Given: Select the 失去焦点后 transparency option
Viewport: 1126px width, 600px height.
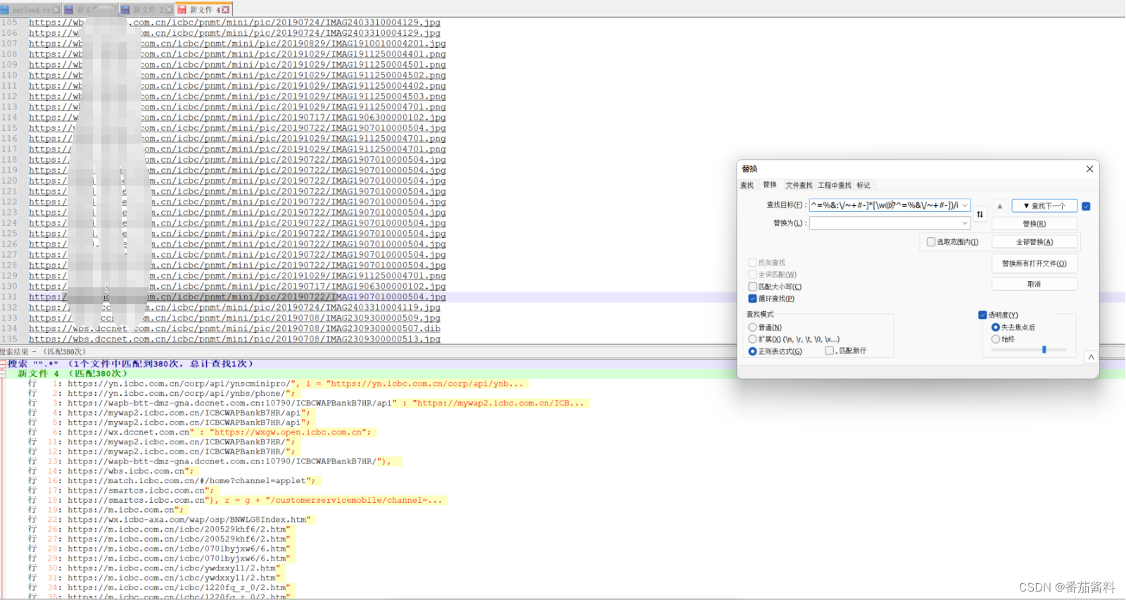Looking at the screenshot, I should (x=995, y=327).
